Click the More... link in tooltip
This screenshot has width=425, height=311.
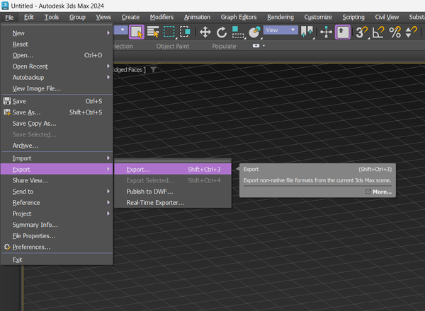379,192
